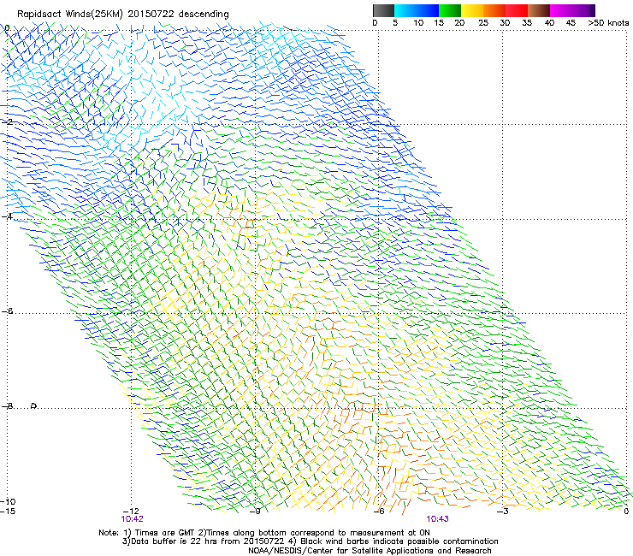Click the plot title 'Rapidsact Winds(25KM) 20150722 descending'
Image resolution: width=633 pixels, height=556 pixels.
(x=122, y=15)
